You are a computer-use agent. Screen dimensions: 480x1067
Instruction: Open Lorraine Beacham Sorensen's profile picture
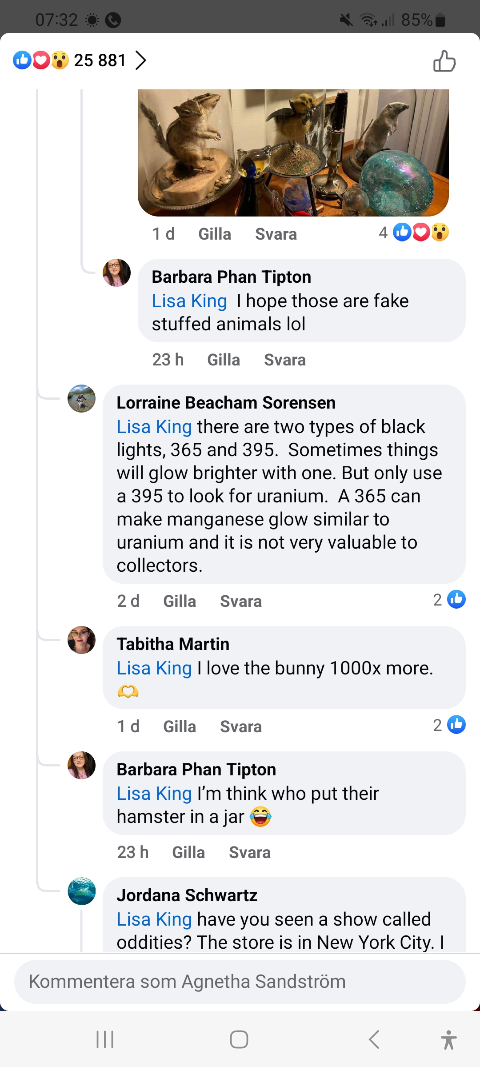tap(81, 398)
